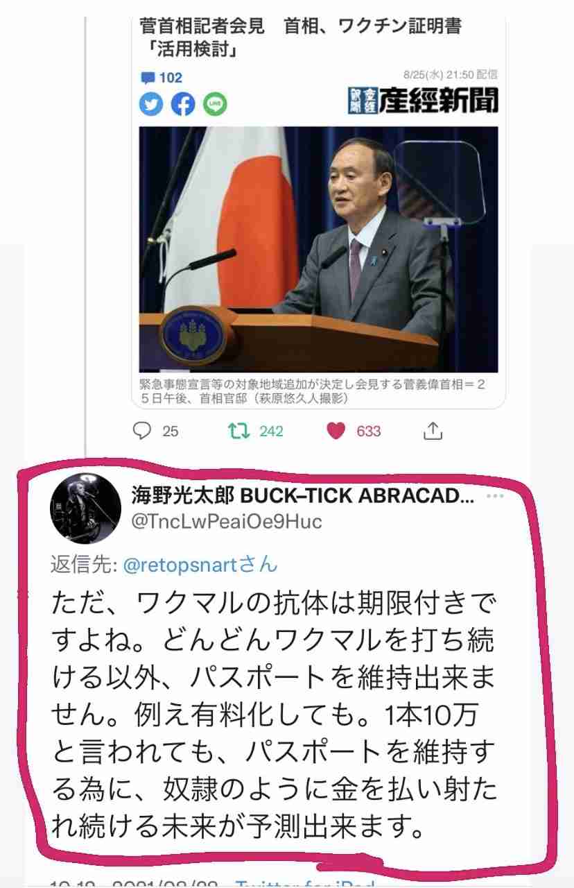
Task: Click the Twitter share icon
Action: click(x=150, y=104)
